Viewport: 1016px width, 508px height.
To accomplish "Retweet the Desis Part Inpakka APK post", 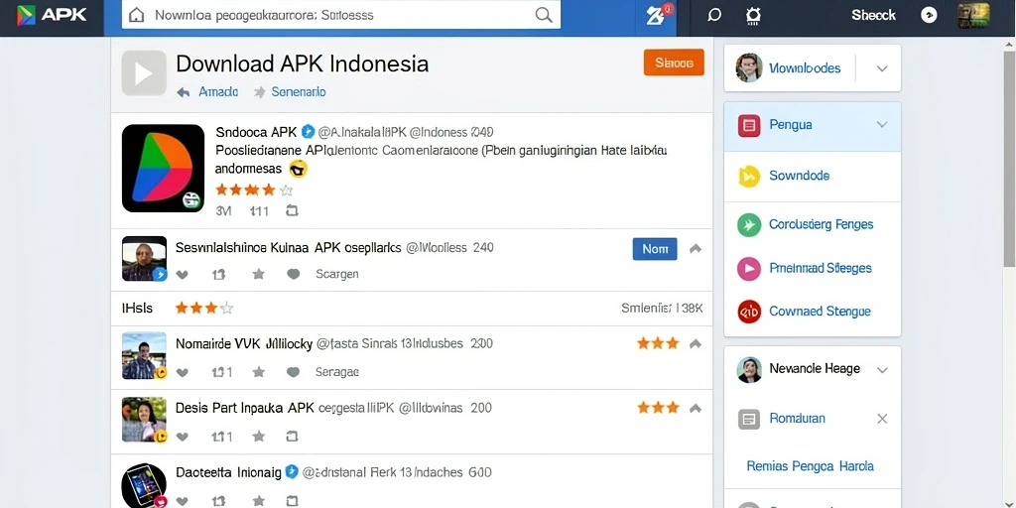I will 222,437.
